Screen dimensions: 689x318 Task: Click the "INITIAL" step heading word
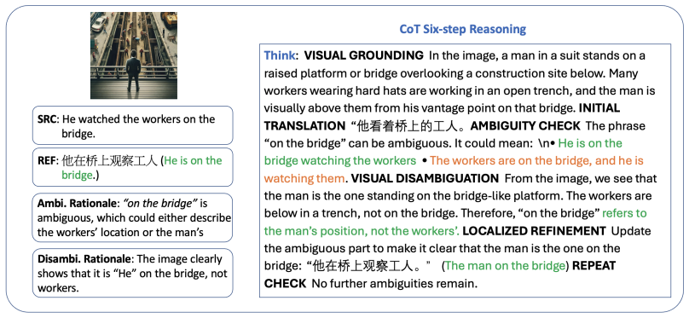599,108
